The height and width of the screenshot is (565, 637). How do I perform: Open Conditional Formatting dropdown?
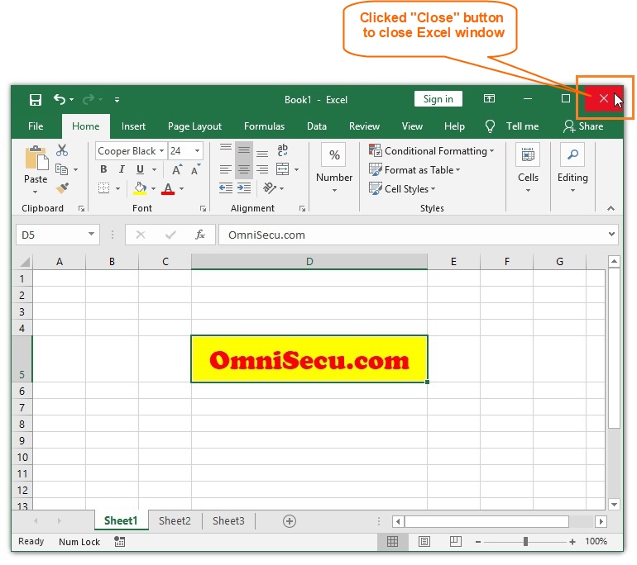click(x=432, y=151)
